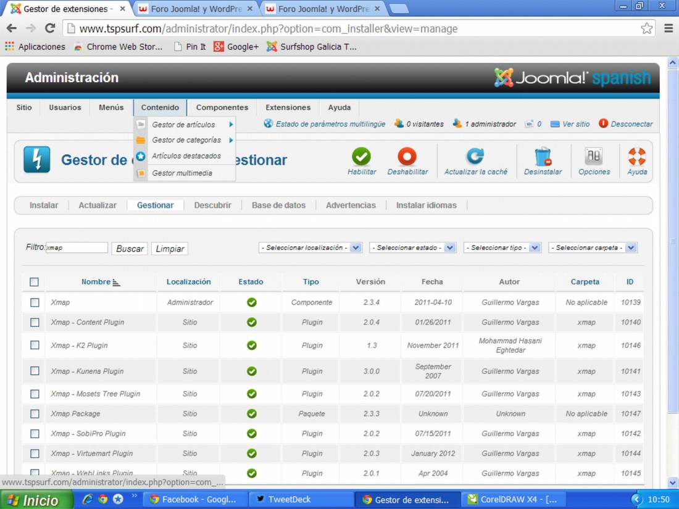
Task: Toggle status icon for Xmap - SobiPro Plugin
Action: tap(252, 433)
